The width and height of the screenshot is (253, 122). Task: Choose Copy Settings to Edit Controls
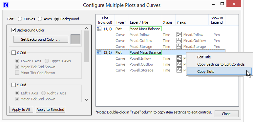pos(219,64)
